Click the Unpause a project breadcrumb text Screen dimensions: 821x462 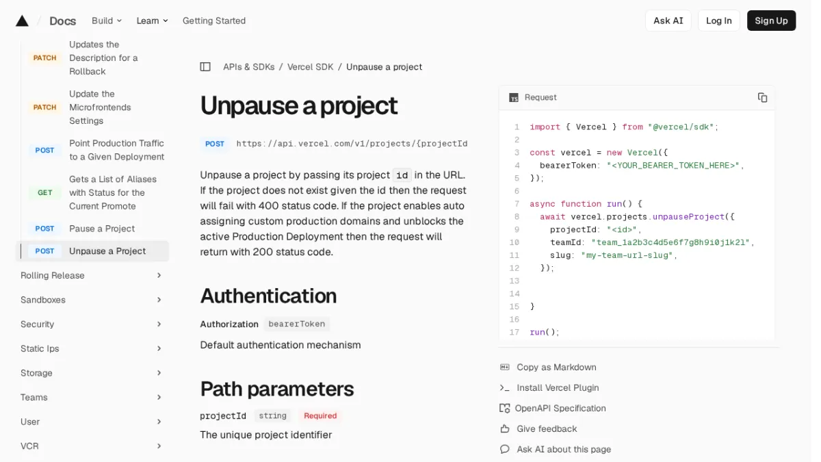point(384,67)
